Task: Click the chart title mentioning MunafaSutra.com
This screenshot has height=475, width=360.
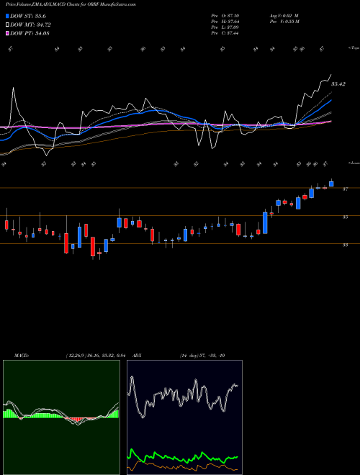Action: coord(71,4)
